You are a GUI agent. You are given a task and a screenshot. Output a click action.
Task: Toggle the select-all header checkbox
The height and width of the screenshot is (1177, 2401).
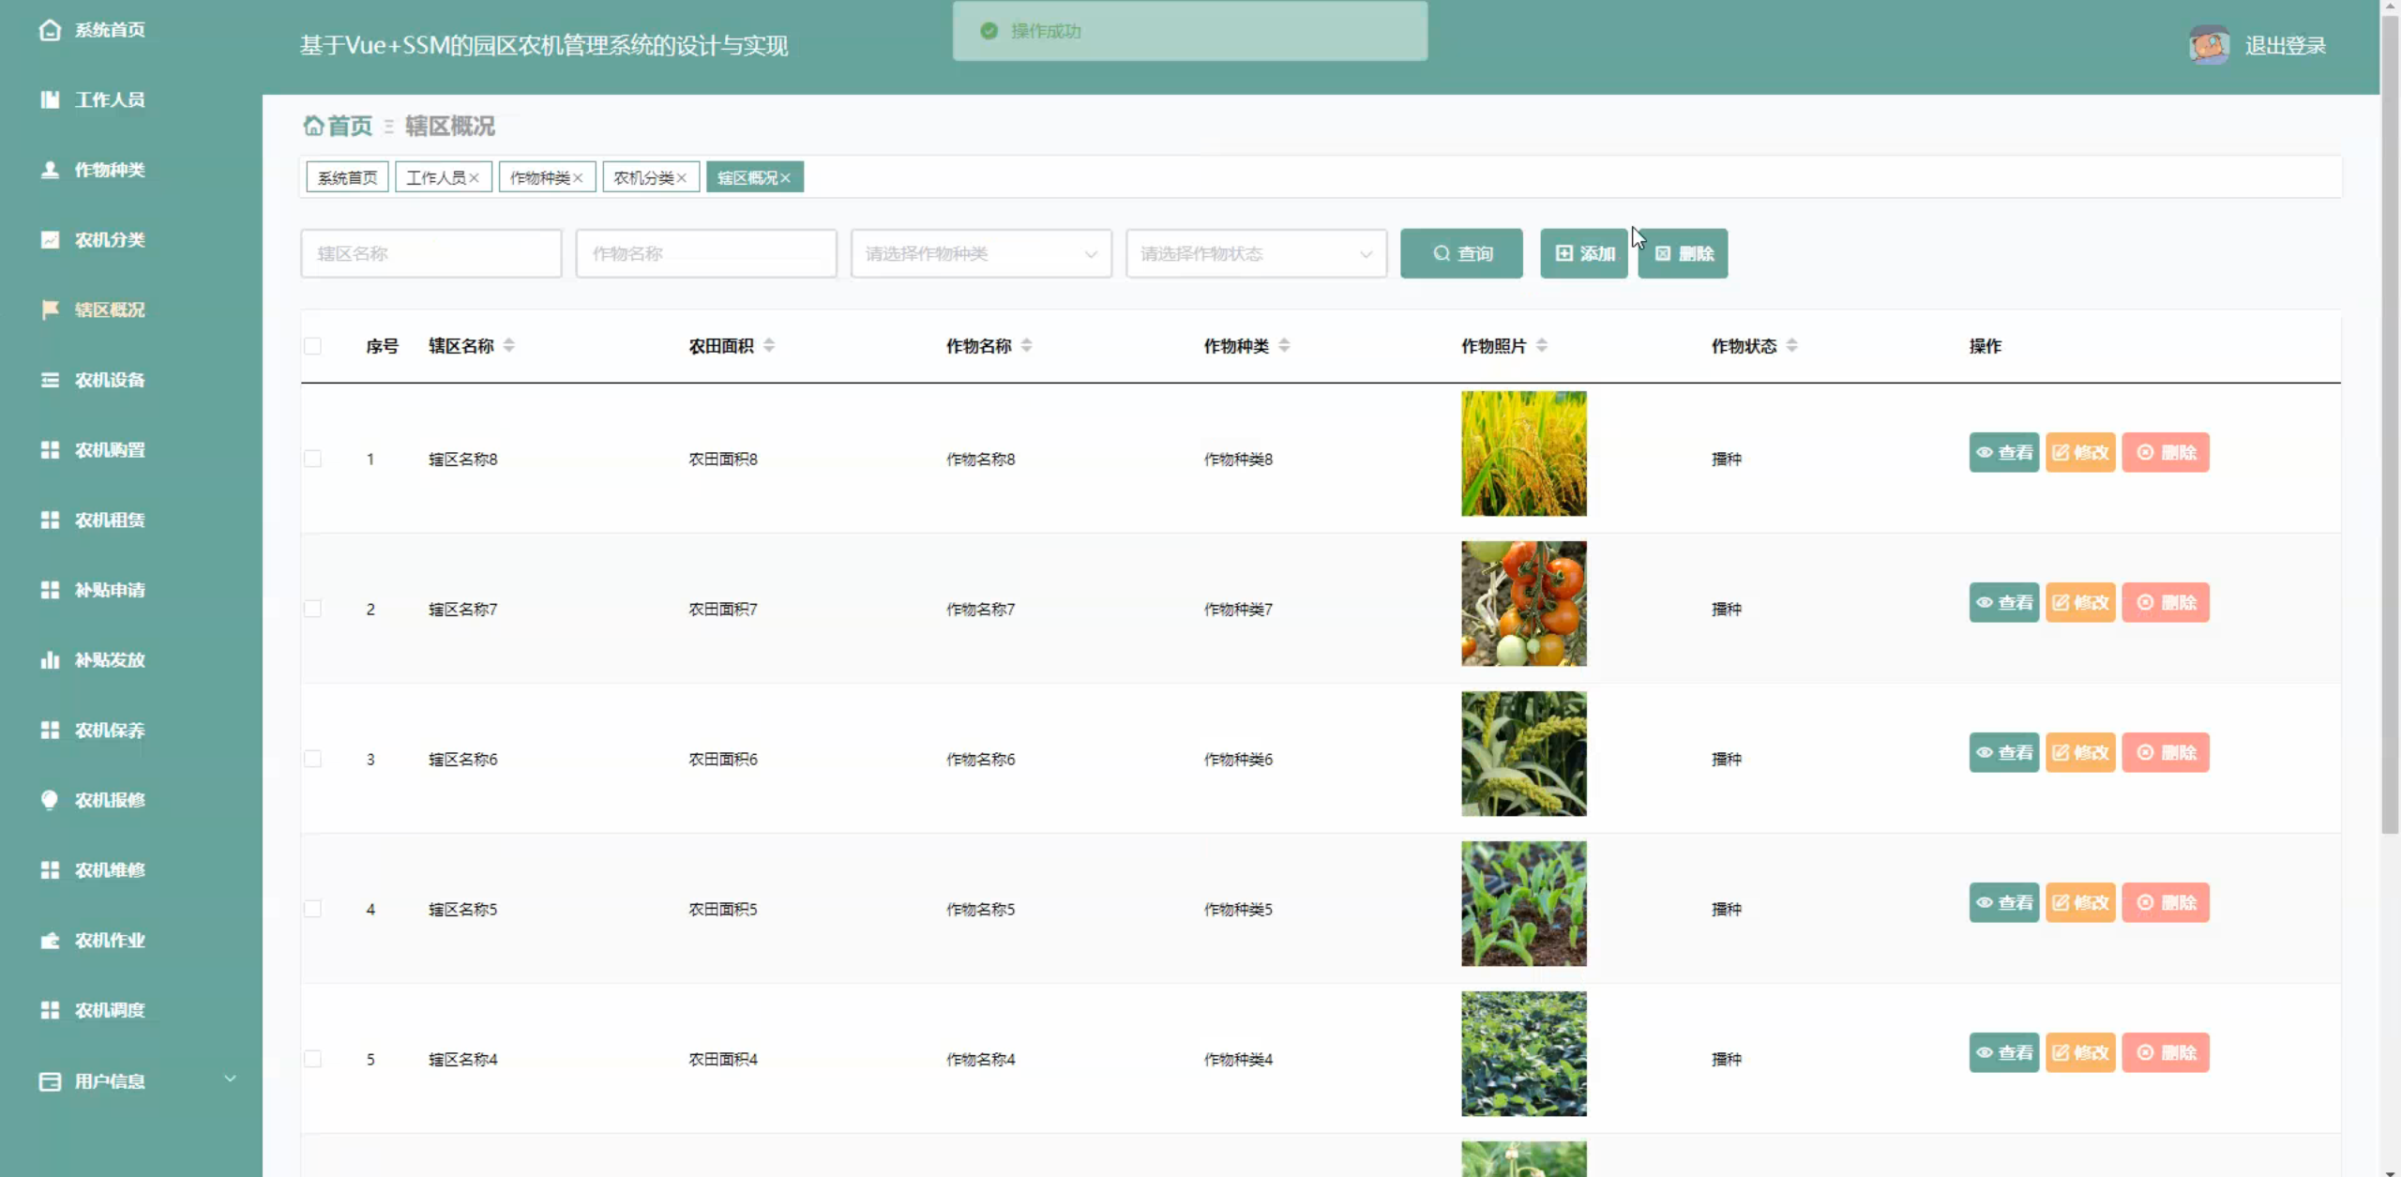pyautogui.click(x=313, y=346)
